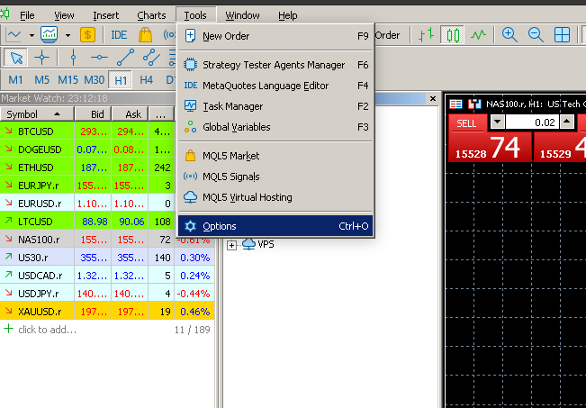Switch to candlestick chart icon
586x408 pixels.
[x=452, y=35]
